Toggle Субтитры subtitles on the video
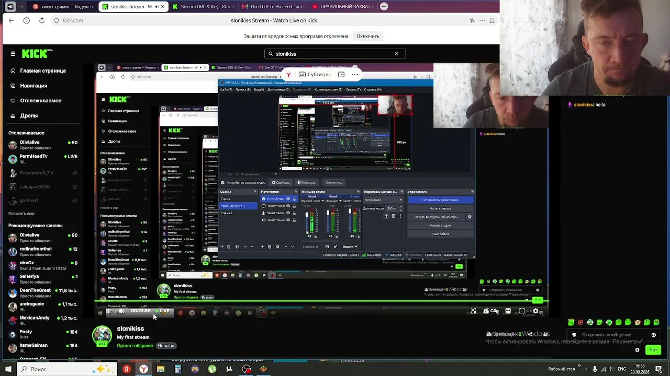This screenshot has height=376, width=670. point(315,75)
